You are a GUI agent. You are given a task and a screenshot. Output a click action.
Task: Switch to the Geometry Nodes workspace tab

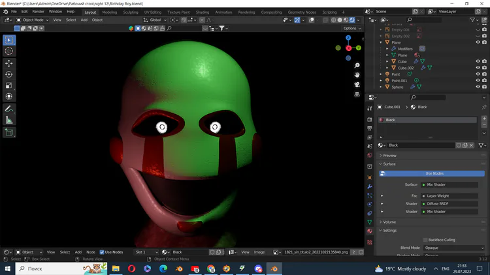point(302,12)
